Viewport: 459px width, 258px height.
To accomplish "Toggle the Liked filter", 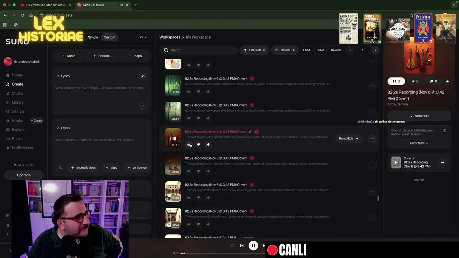I will (306, 50).
